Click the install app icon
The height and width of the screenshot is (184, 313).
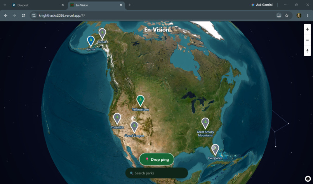click(x=279, y=16)
